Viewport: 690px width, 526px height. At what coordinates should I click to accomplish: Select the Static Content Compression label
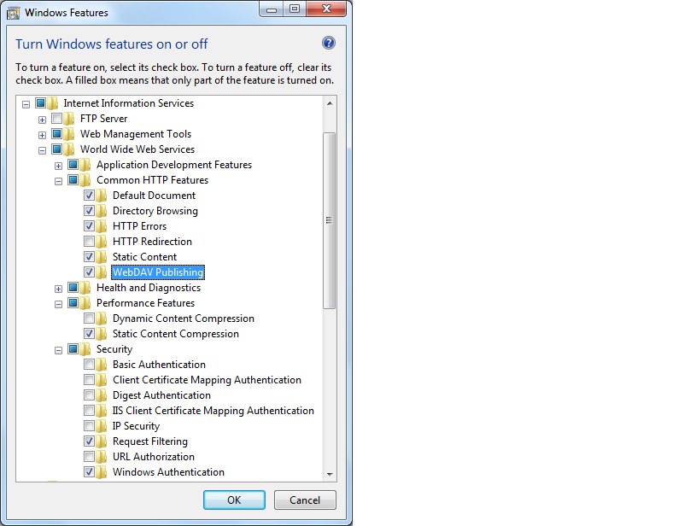176,334
